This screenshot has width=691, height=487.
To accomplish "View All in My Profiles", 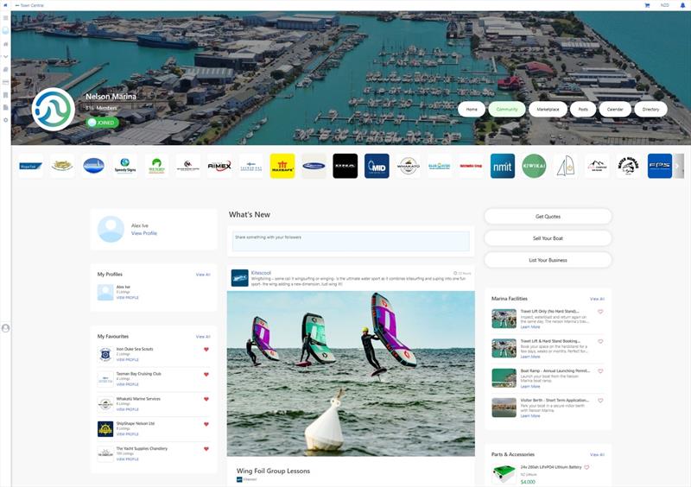I will 203,275.
